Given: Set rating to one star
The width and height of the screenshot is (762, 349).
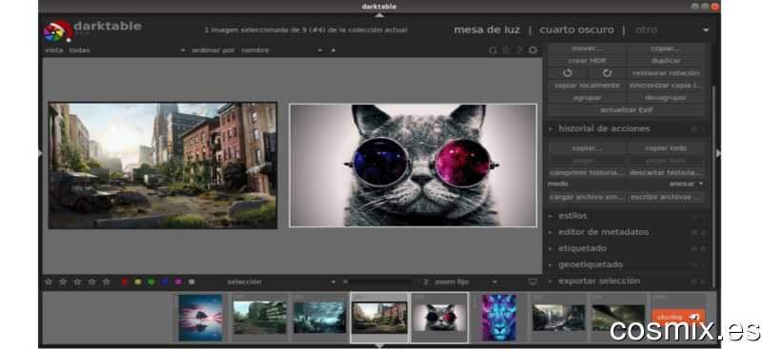Looking at the screenshot, I should 49,281.
